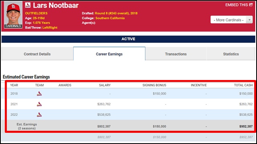Open the Statistics tab
Image resolution: width=257 pixels, height=144 pixels.
tap(231, 54)
